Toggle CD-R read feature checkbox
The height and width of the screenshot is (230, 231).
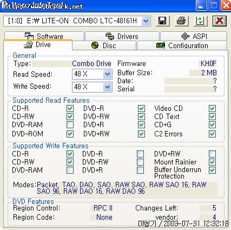click(70, 108)
